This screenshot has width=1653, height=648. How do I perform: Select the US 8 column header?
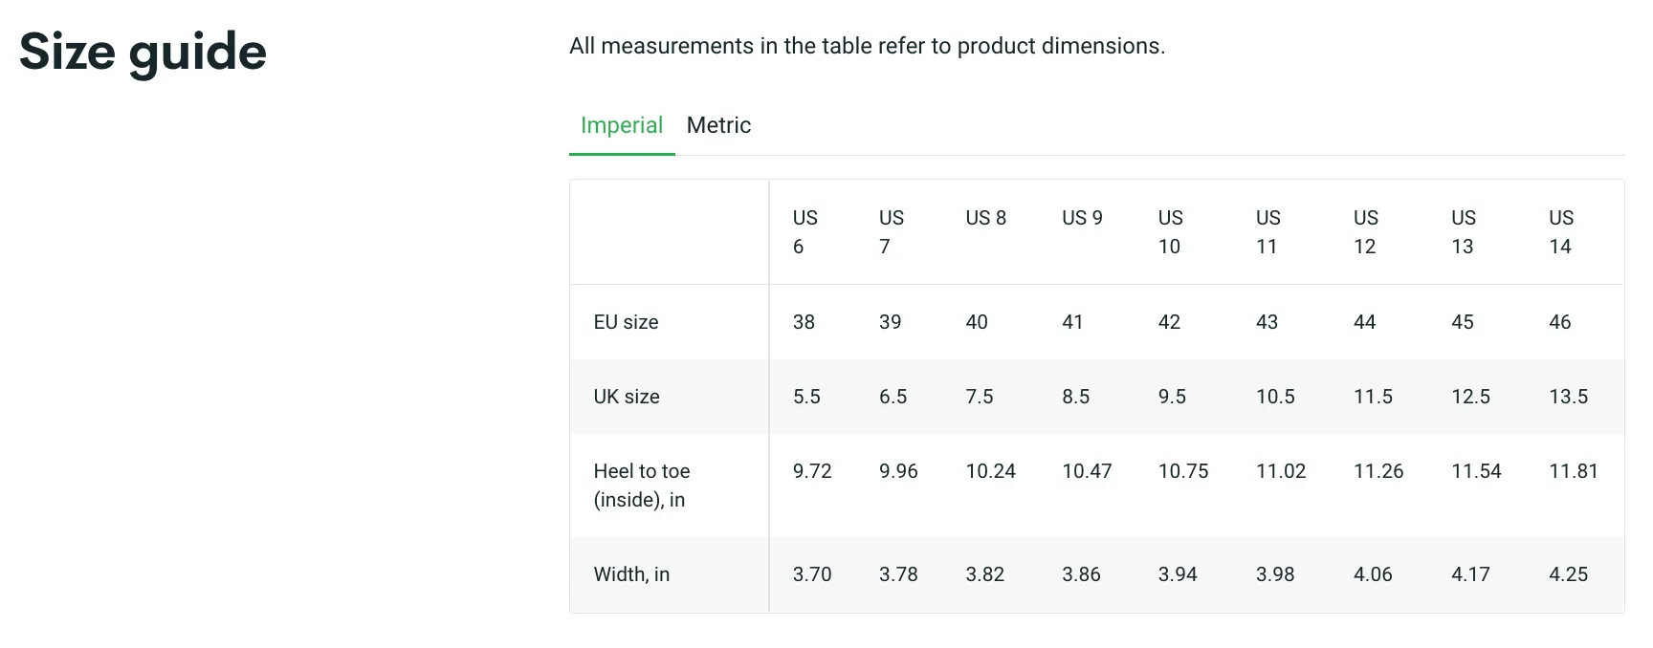pyautogui.click(x=985, y=218)
